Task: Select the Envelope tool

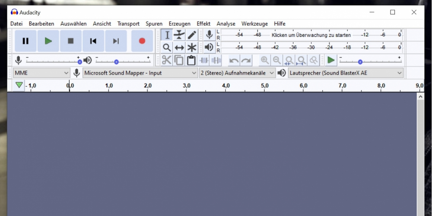Action: tap(179, 35)
